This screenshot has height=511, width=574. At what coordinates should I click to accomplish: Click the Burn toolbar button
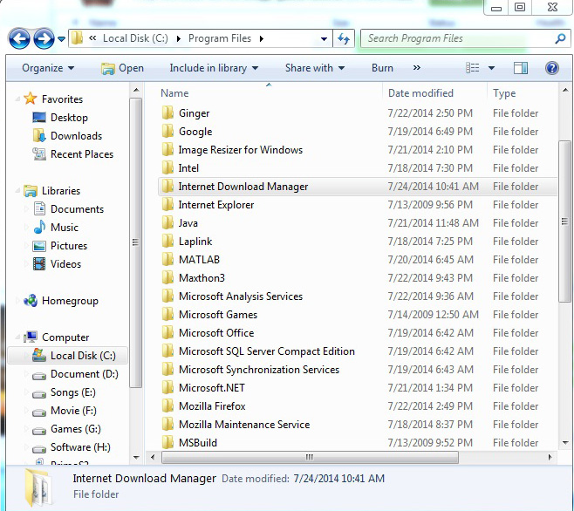point(382,68)
